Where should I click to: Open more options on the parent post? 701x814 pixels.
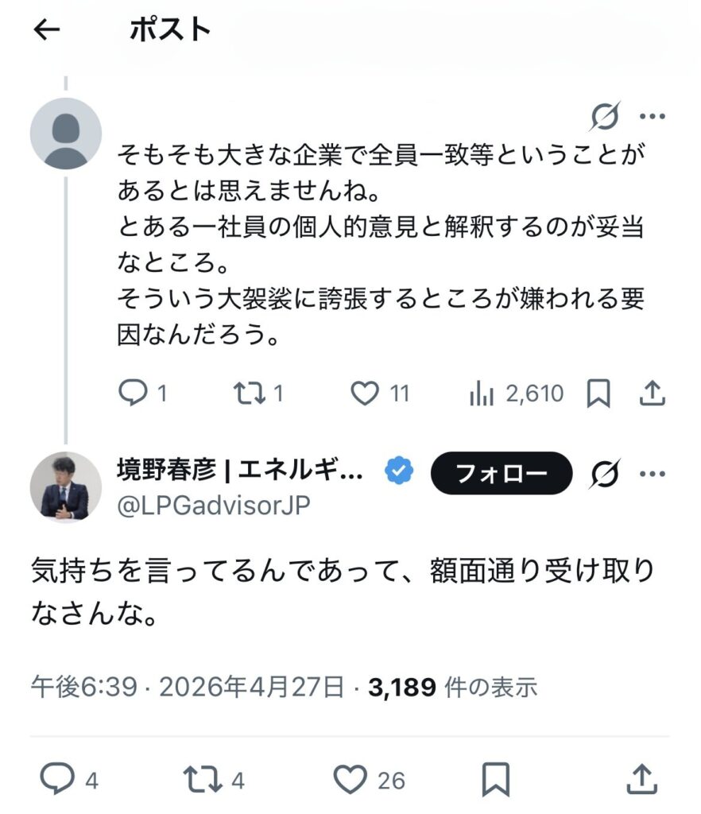point(652,118)
